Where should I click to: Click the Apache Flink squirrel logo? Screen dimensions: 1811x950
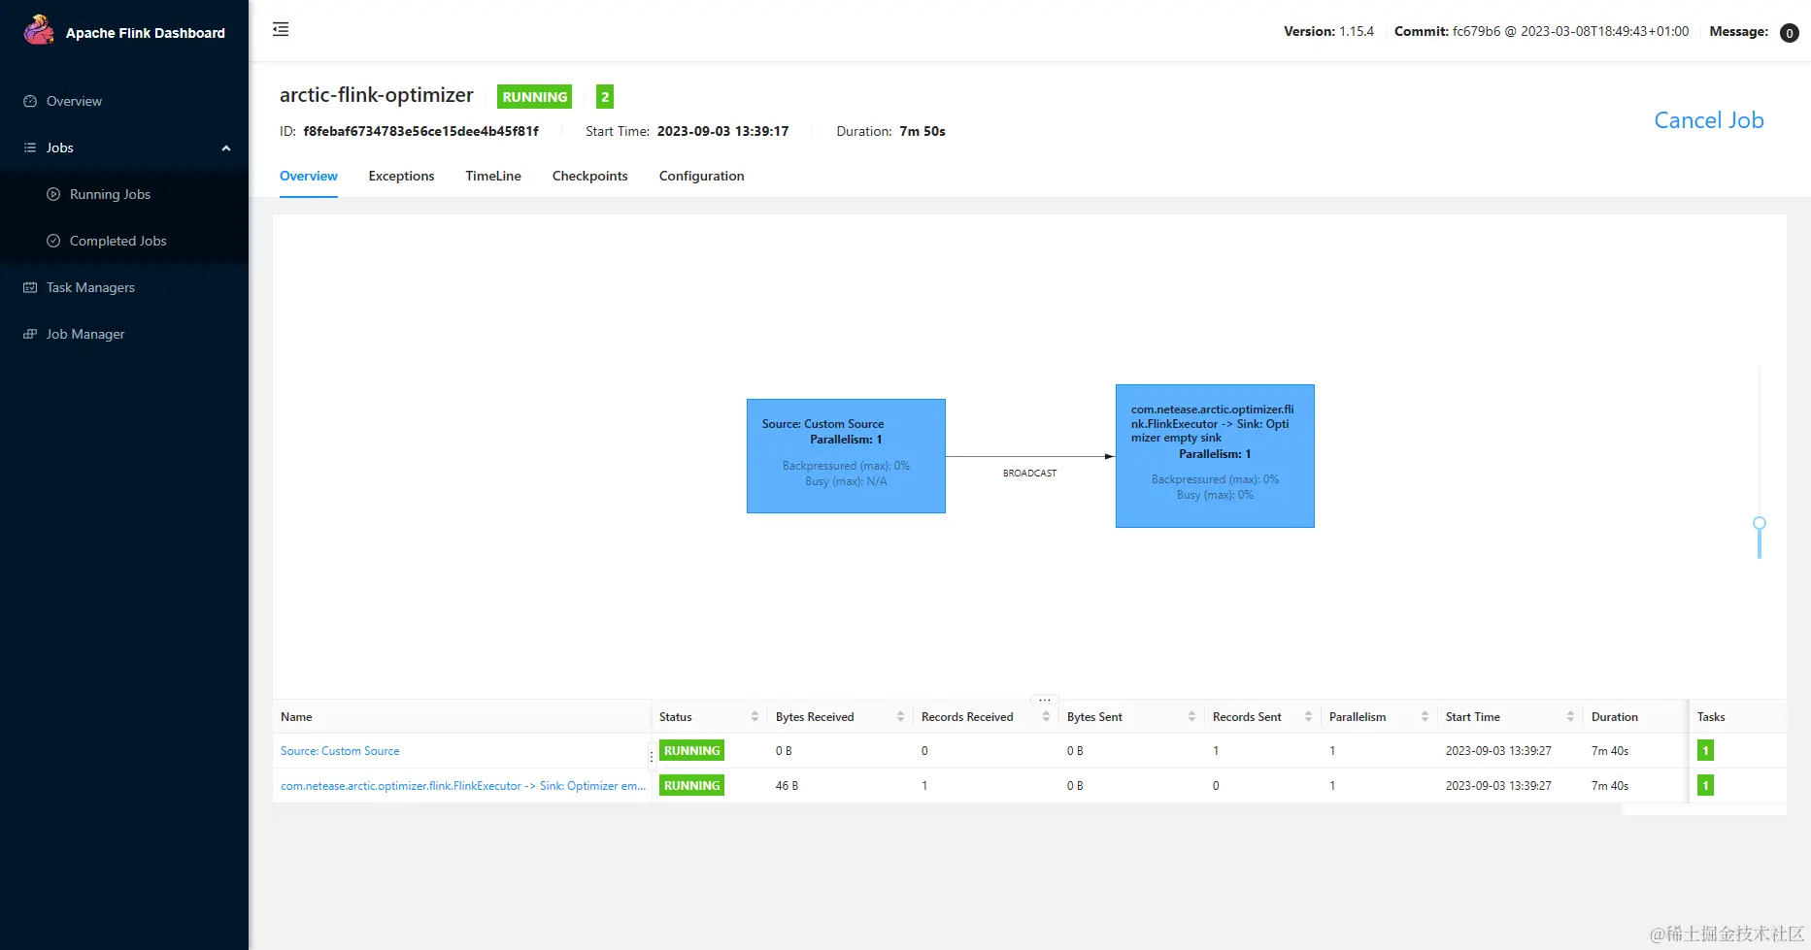tap(39, 30)
